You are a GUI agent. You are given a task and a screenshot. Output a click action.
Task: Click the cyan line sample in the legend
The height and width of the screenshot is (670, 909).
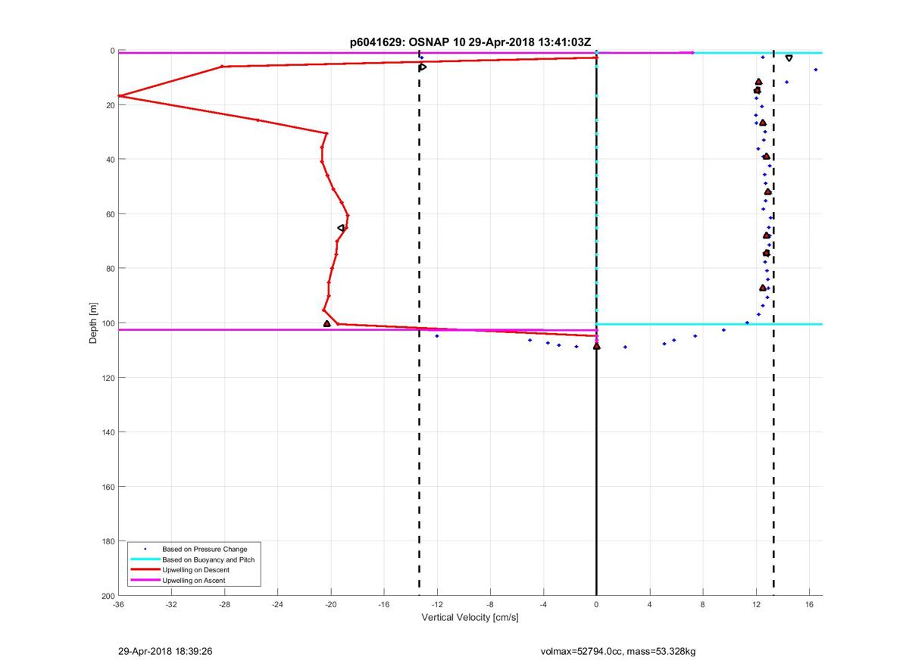click(145, 559)
